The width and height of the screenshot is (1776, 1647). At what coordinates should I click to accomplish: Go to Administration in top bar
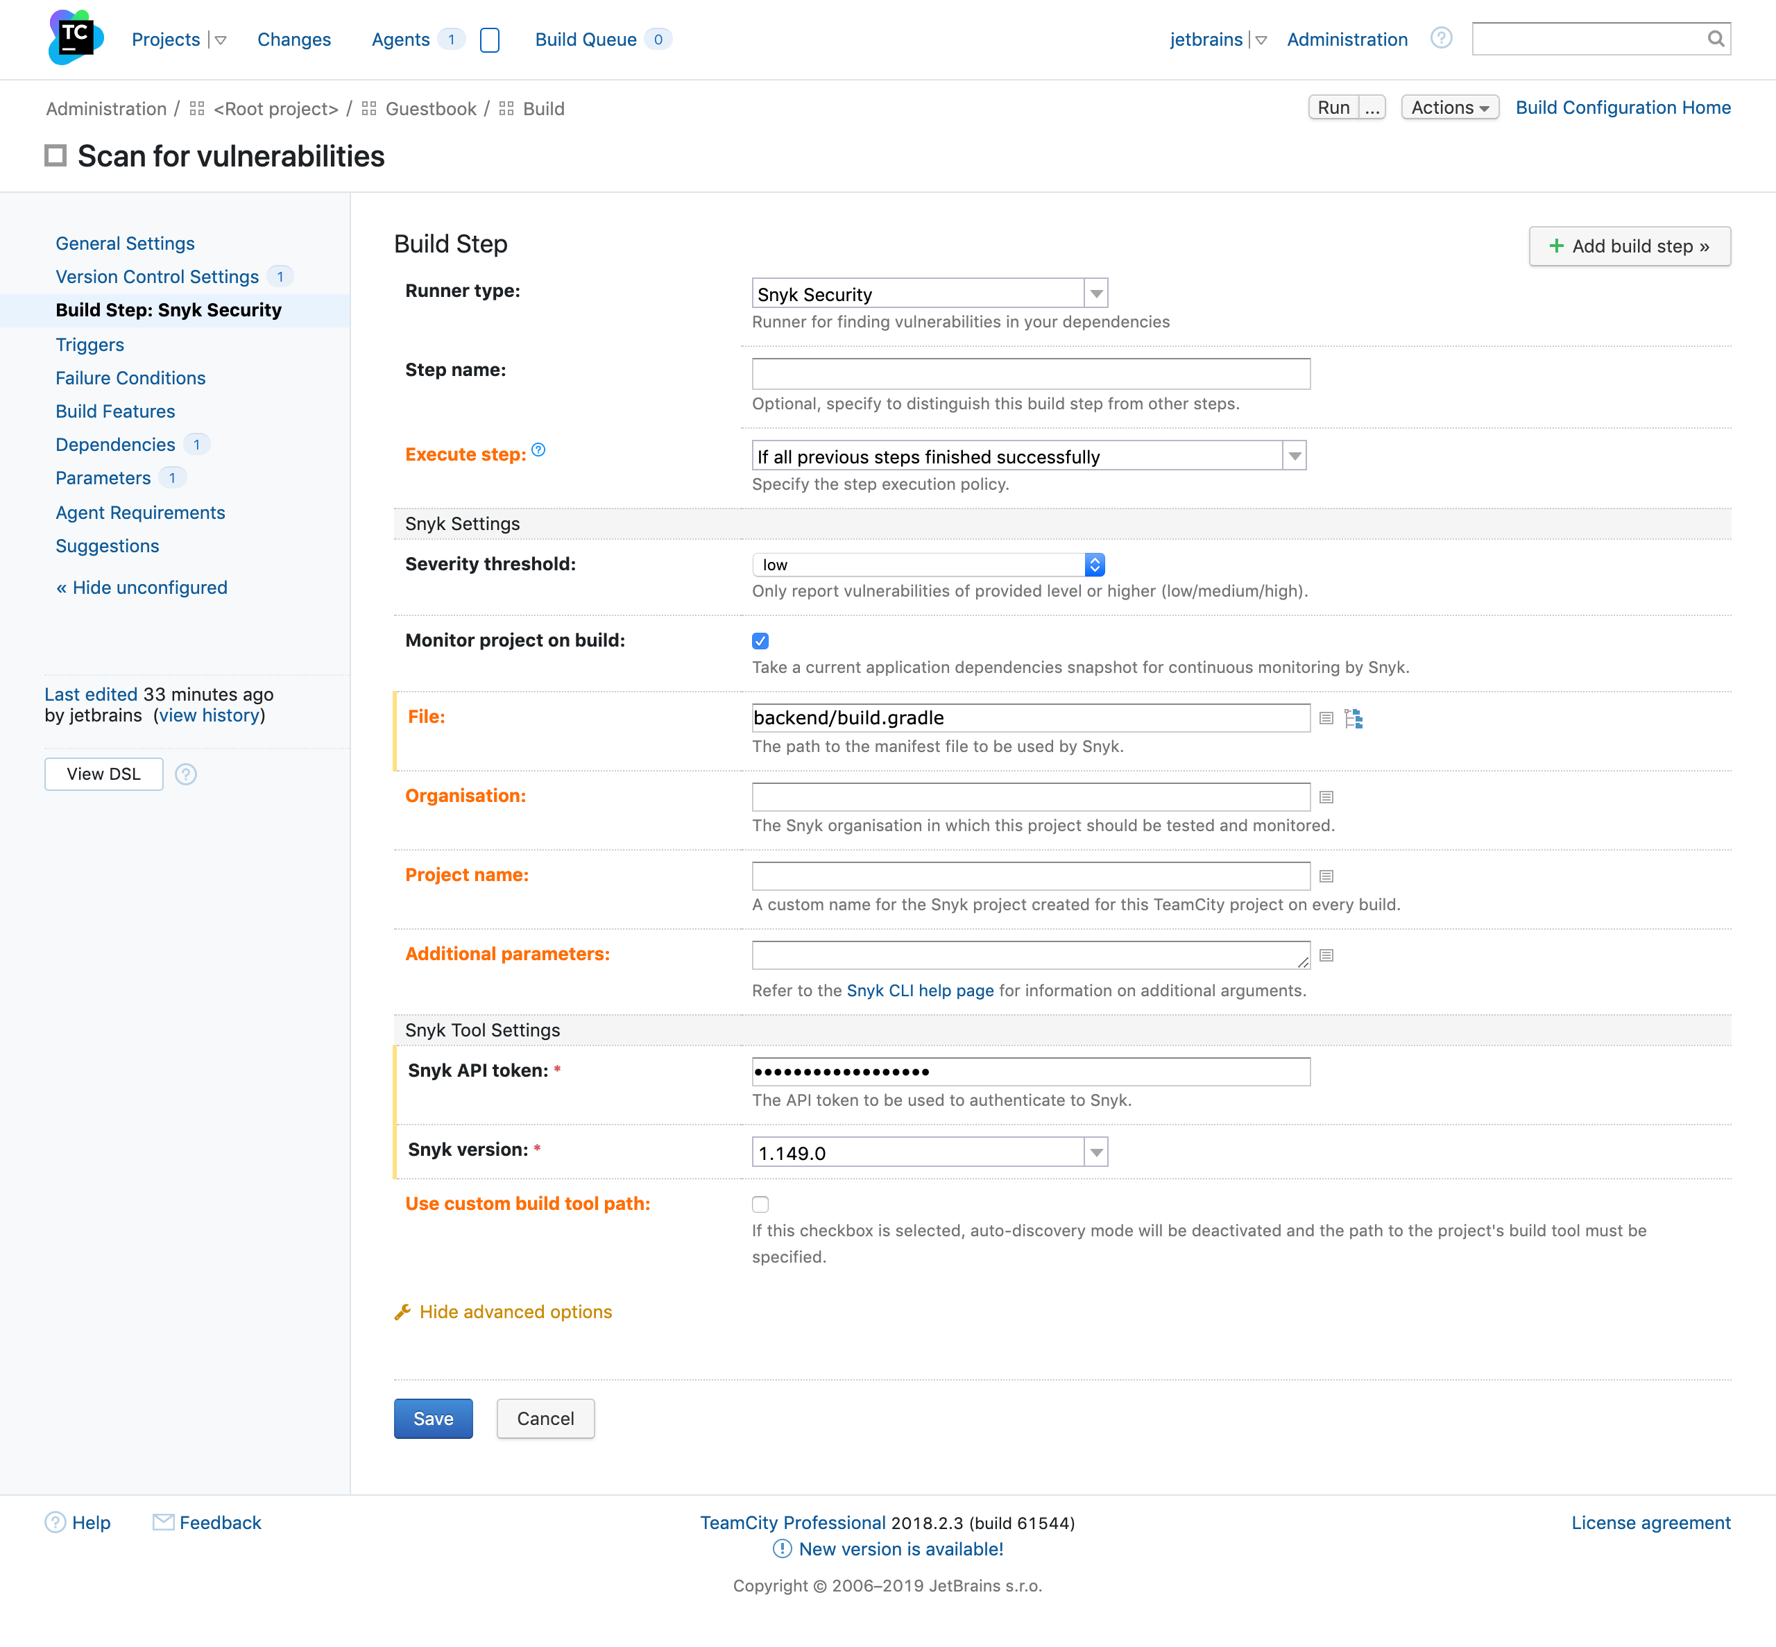coord(1347,40)
